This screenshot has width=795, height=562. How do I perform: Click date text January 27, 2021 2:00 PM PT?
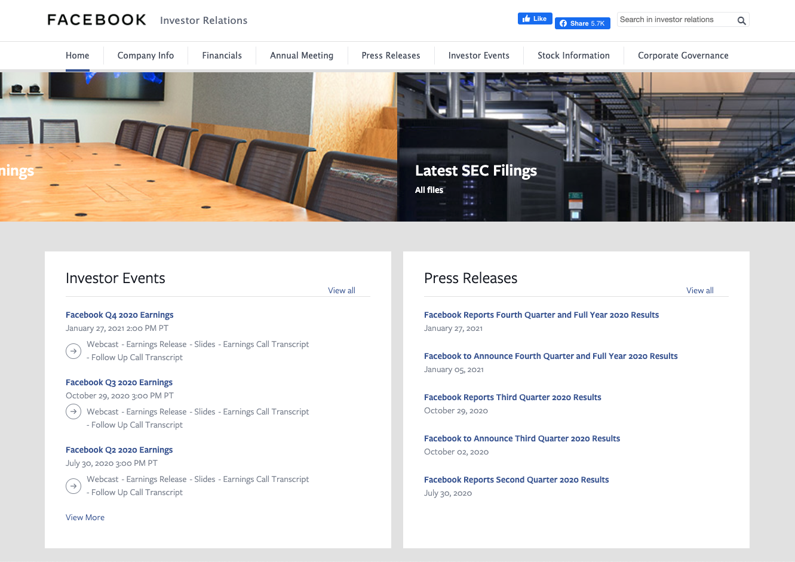tap(117, 328)
